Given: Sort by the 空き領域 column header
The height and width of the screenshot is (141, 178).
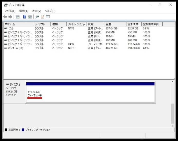Looking at the screenshot, I should [x=134, y=24].
